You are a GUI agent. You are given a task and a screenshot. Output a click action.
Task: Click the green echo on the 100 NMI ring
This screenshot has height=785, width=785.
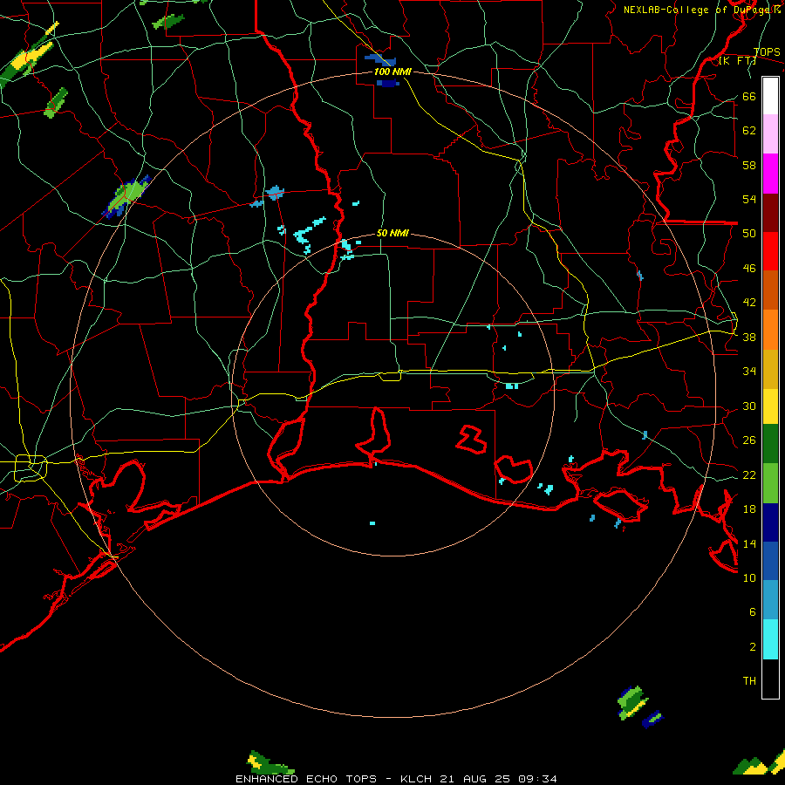(x=127, y=195)
